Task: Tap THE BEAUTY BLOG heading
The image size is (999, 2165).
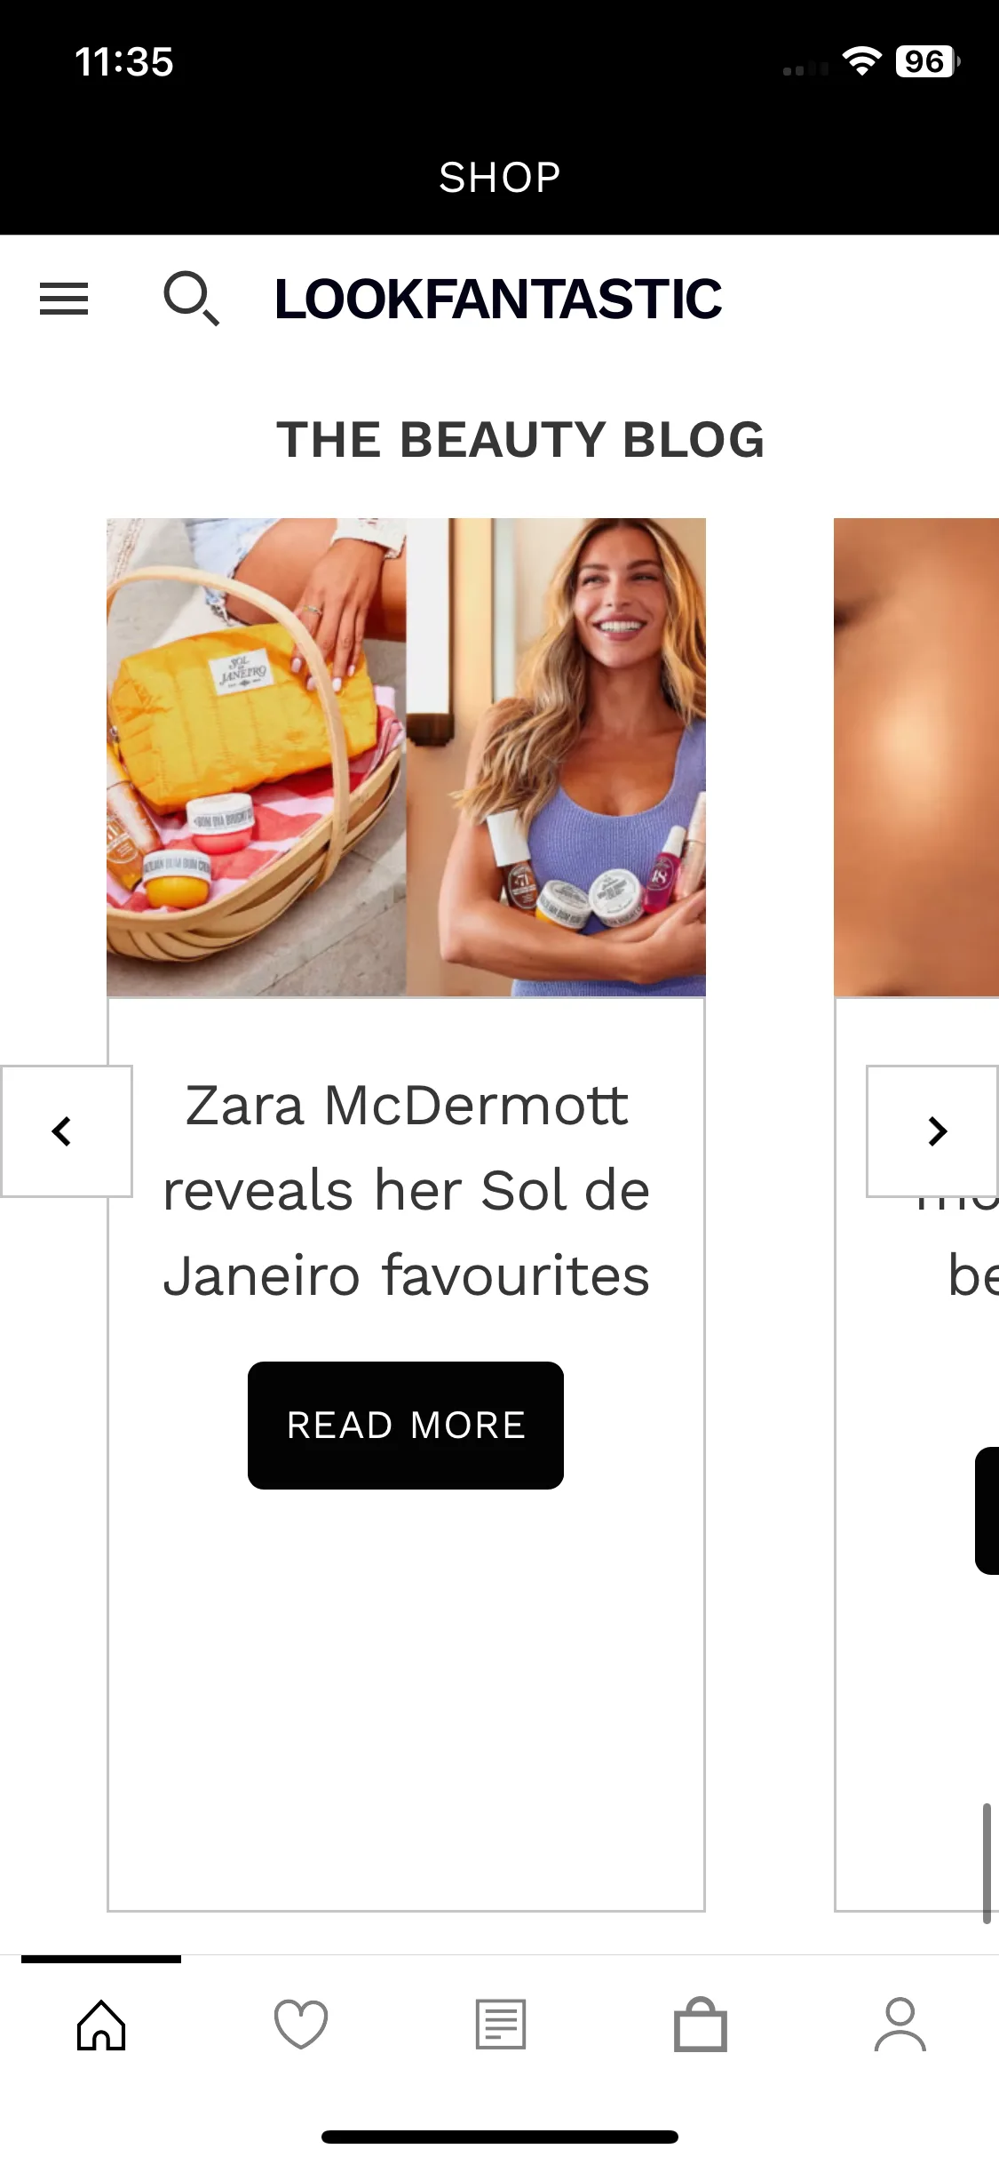Action: pos(520,440)
